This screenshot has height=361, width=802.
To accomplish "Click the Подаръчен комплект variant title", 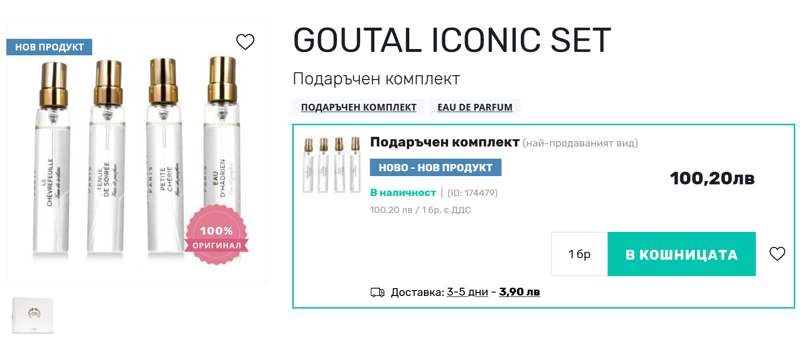I will tap(445, 142).
